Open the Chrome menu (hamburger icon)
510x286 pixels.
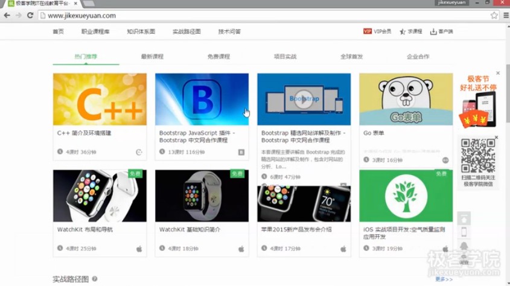tap(506, 15)
